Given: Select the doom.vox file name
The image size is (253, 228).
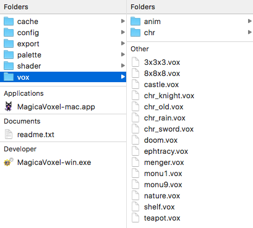Looking at the screenshot, I should pos(161,140).
